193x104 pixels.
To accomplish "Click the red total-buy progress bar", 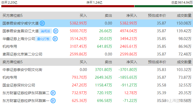I will (68, 6).
